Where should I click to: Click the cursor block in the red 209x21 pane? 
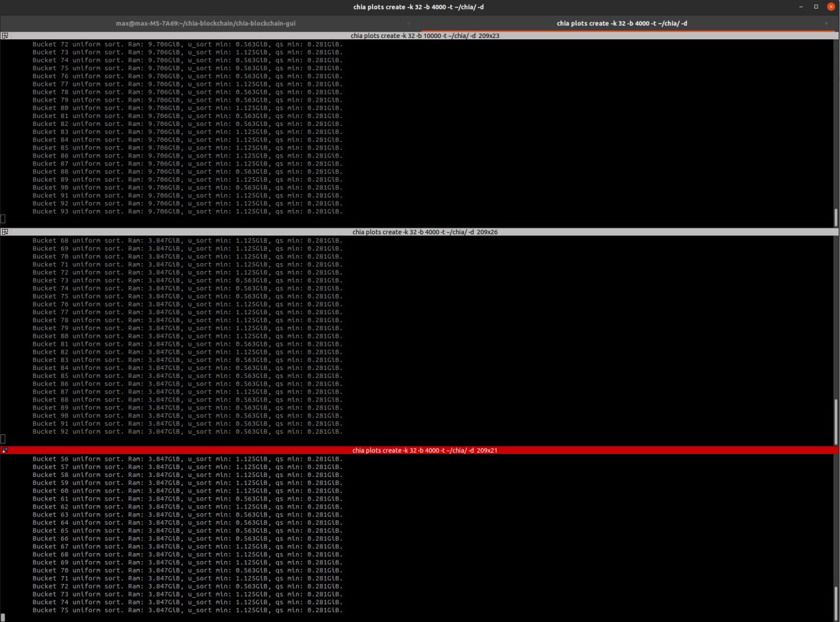coord(3,617)
